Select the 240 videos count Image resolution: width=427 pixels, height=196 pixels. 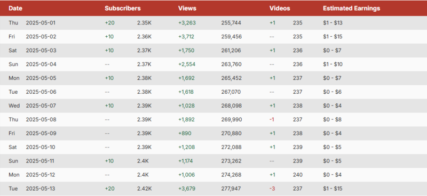click(298, 175)
